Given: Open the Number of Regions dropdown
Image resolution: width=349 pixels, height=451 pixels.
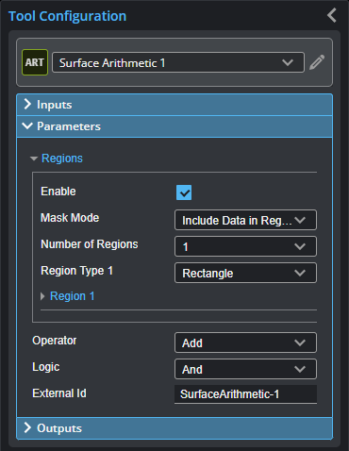Looking at the screenshot, I should 245,246.
